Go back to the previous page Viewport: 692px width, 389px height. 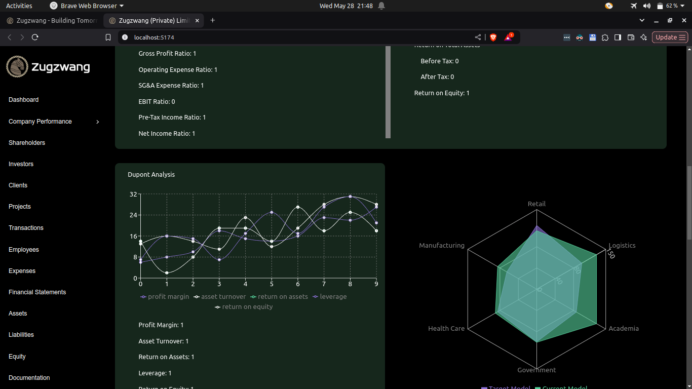click(x=9, y=37)
